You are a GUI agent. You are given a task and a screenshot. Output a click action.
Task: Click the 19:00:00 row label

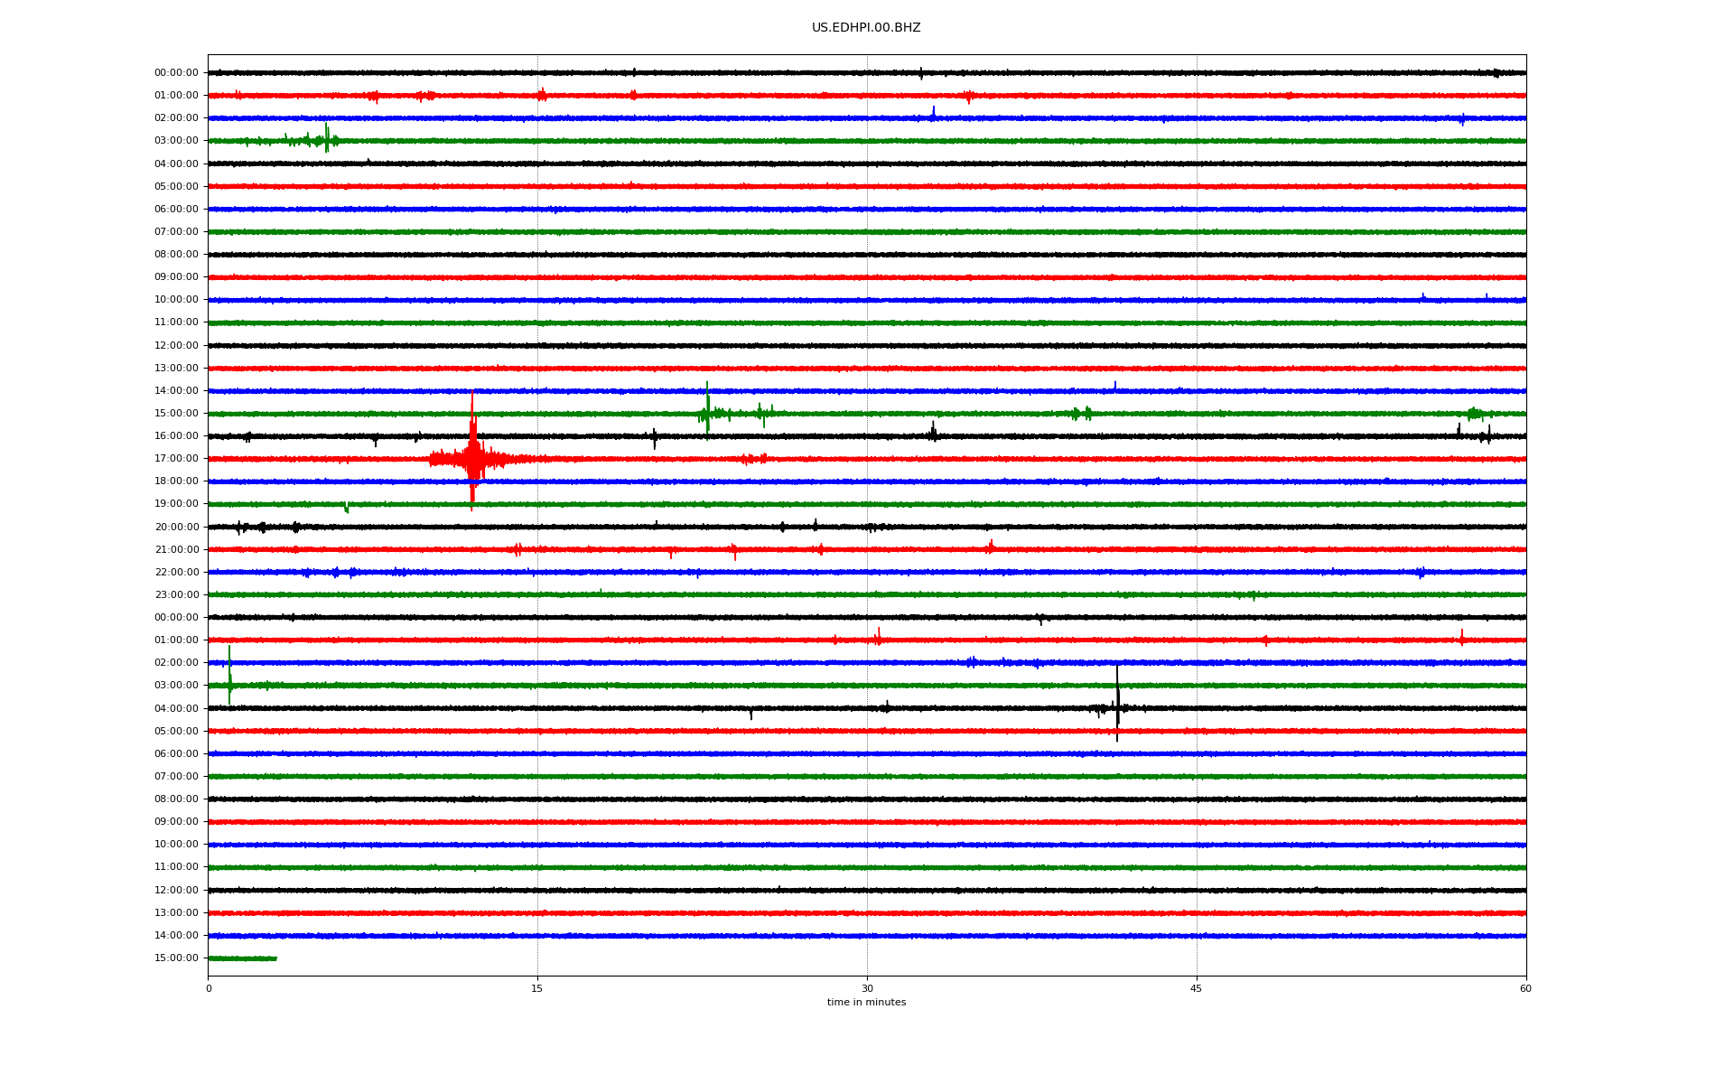tap(176, 504)
